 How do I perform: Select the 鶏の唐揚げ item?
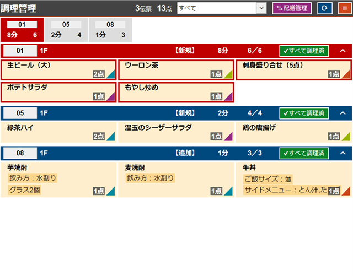click(293, 132)
